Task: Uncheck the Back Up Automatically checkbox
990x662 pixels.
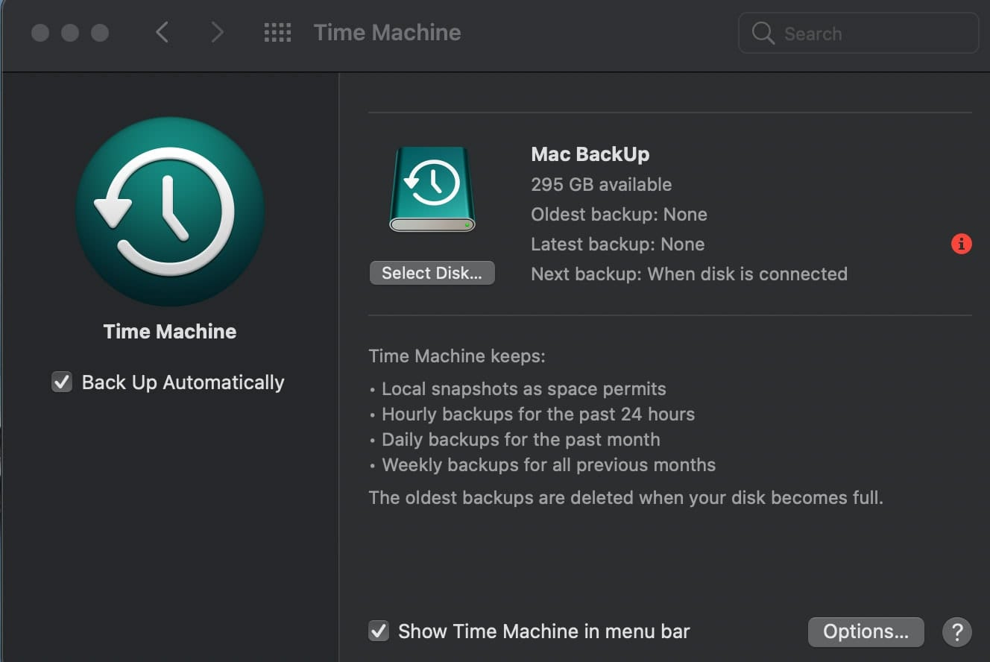Action: [61, 382]
